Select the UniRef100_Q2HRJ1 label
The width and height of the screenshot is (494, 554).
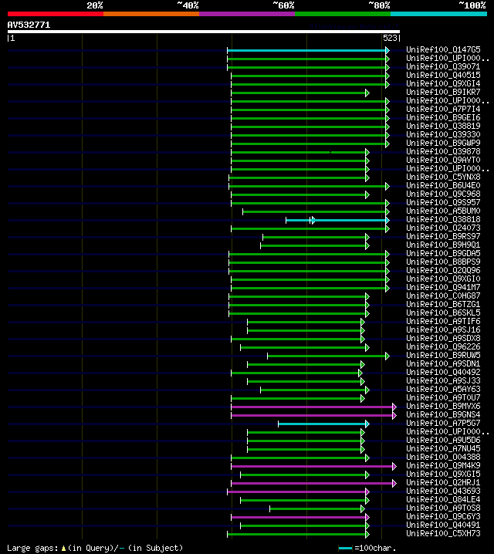443,482
